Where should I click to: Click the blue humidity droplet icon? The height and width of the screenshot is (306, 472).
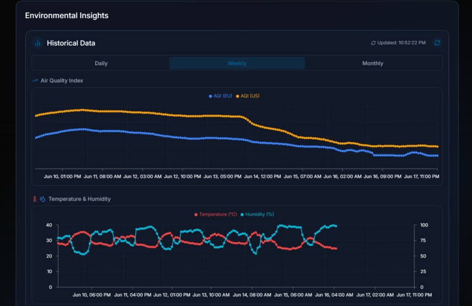pyautogui.click(x=42, y=199)
